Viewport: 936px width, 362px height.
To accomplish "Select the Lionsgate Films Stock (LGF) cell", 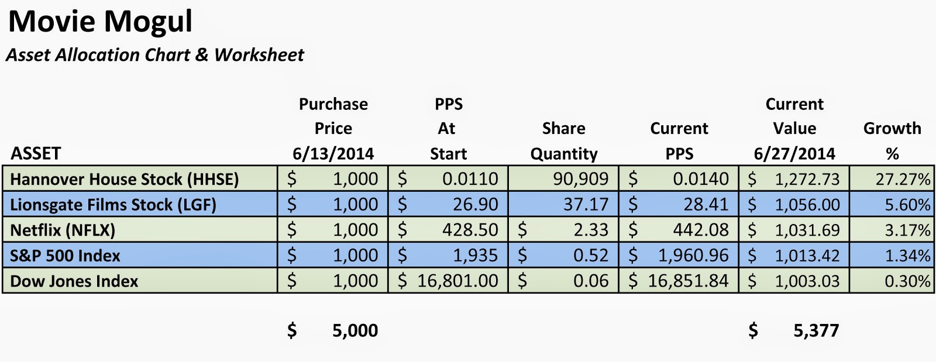I will (140, 204).
